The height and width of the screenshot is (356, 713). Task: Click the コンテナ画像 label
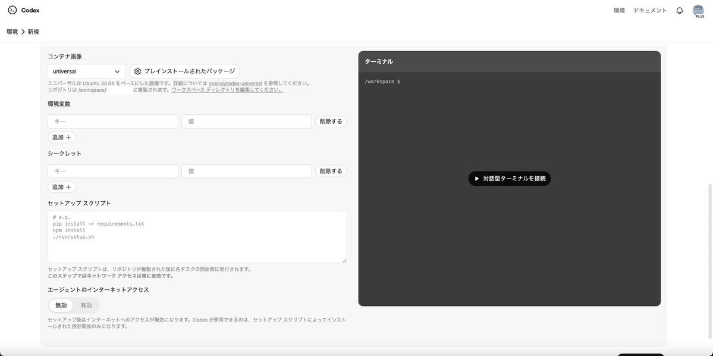point(65,57)
